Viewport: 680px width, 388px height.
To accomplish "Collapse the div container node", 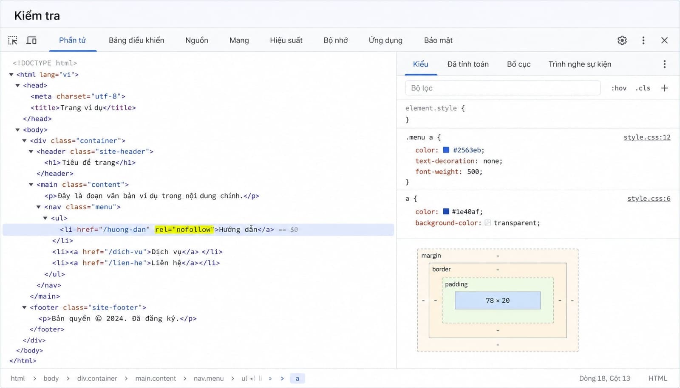I will tap(25, 141).
